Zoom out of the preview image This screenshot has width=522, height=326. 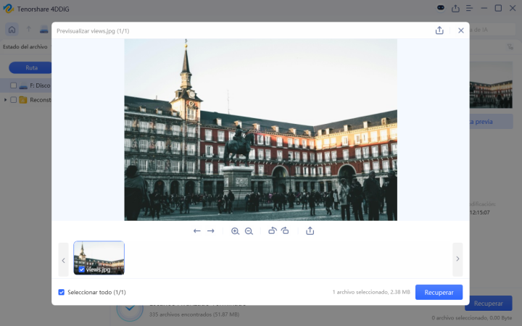[249, 231]
